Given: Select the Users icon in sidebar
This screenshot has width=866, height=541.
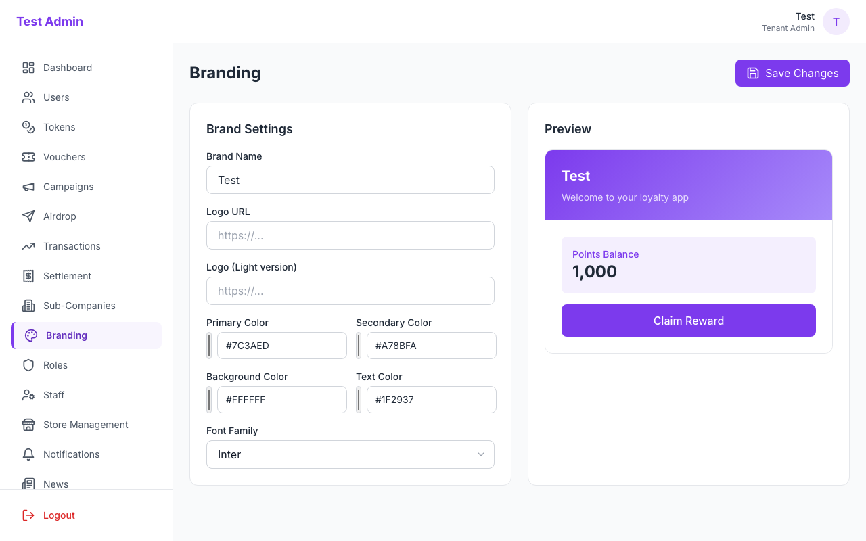Looking at the screenshot, I should click(28, 97).
